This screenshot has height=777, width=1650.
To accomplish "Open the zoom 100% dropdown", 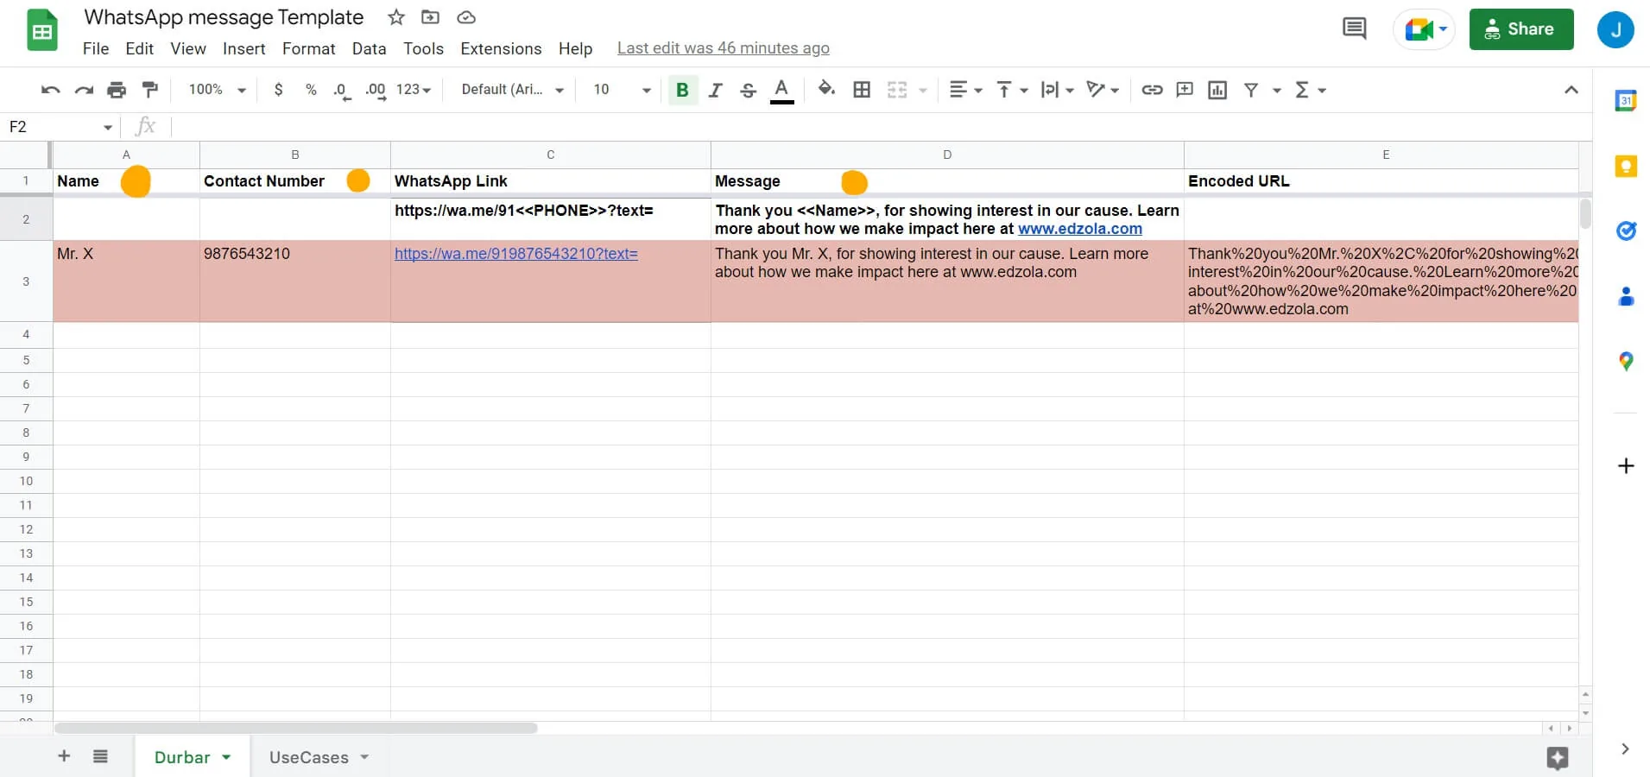I will 218,90.
